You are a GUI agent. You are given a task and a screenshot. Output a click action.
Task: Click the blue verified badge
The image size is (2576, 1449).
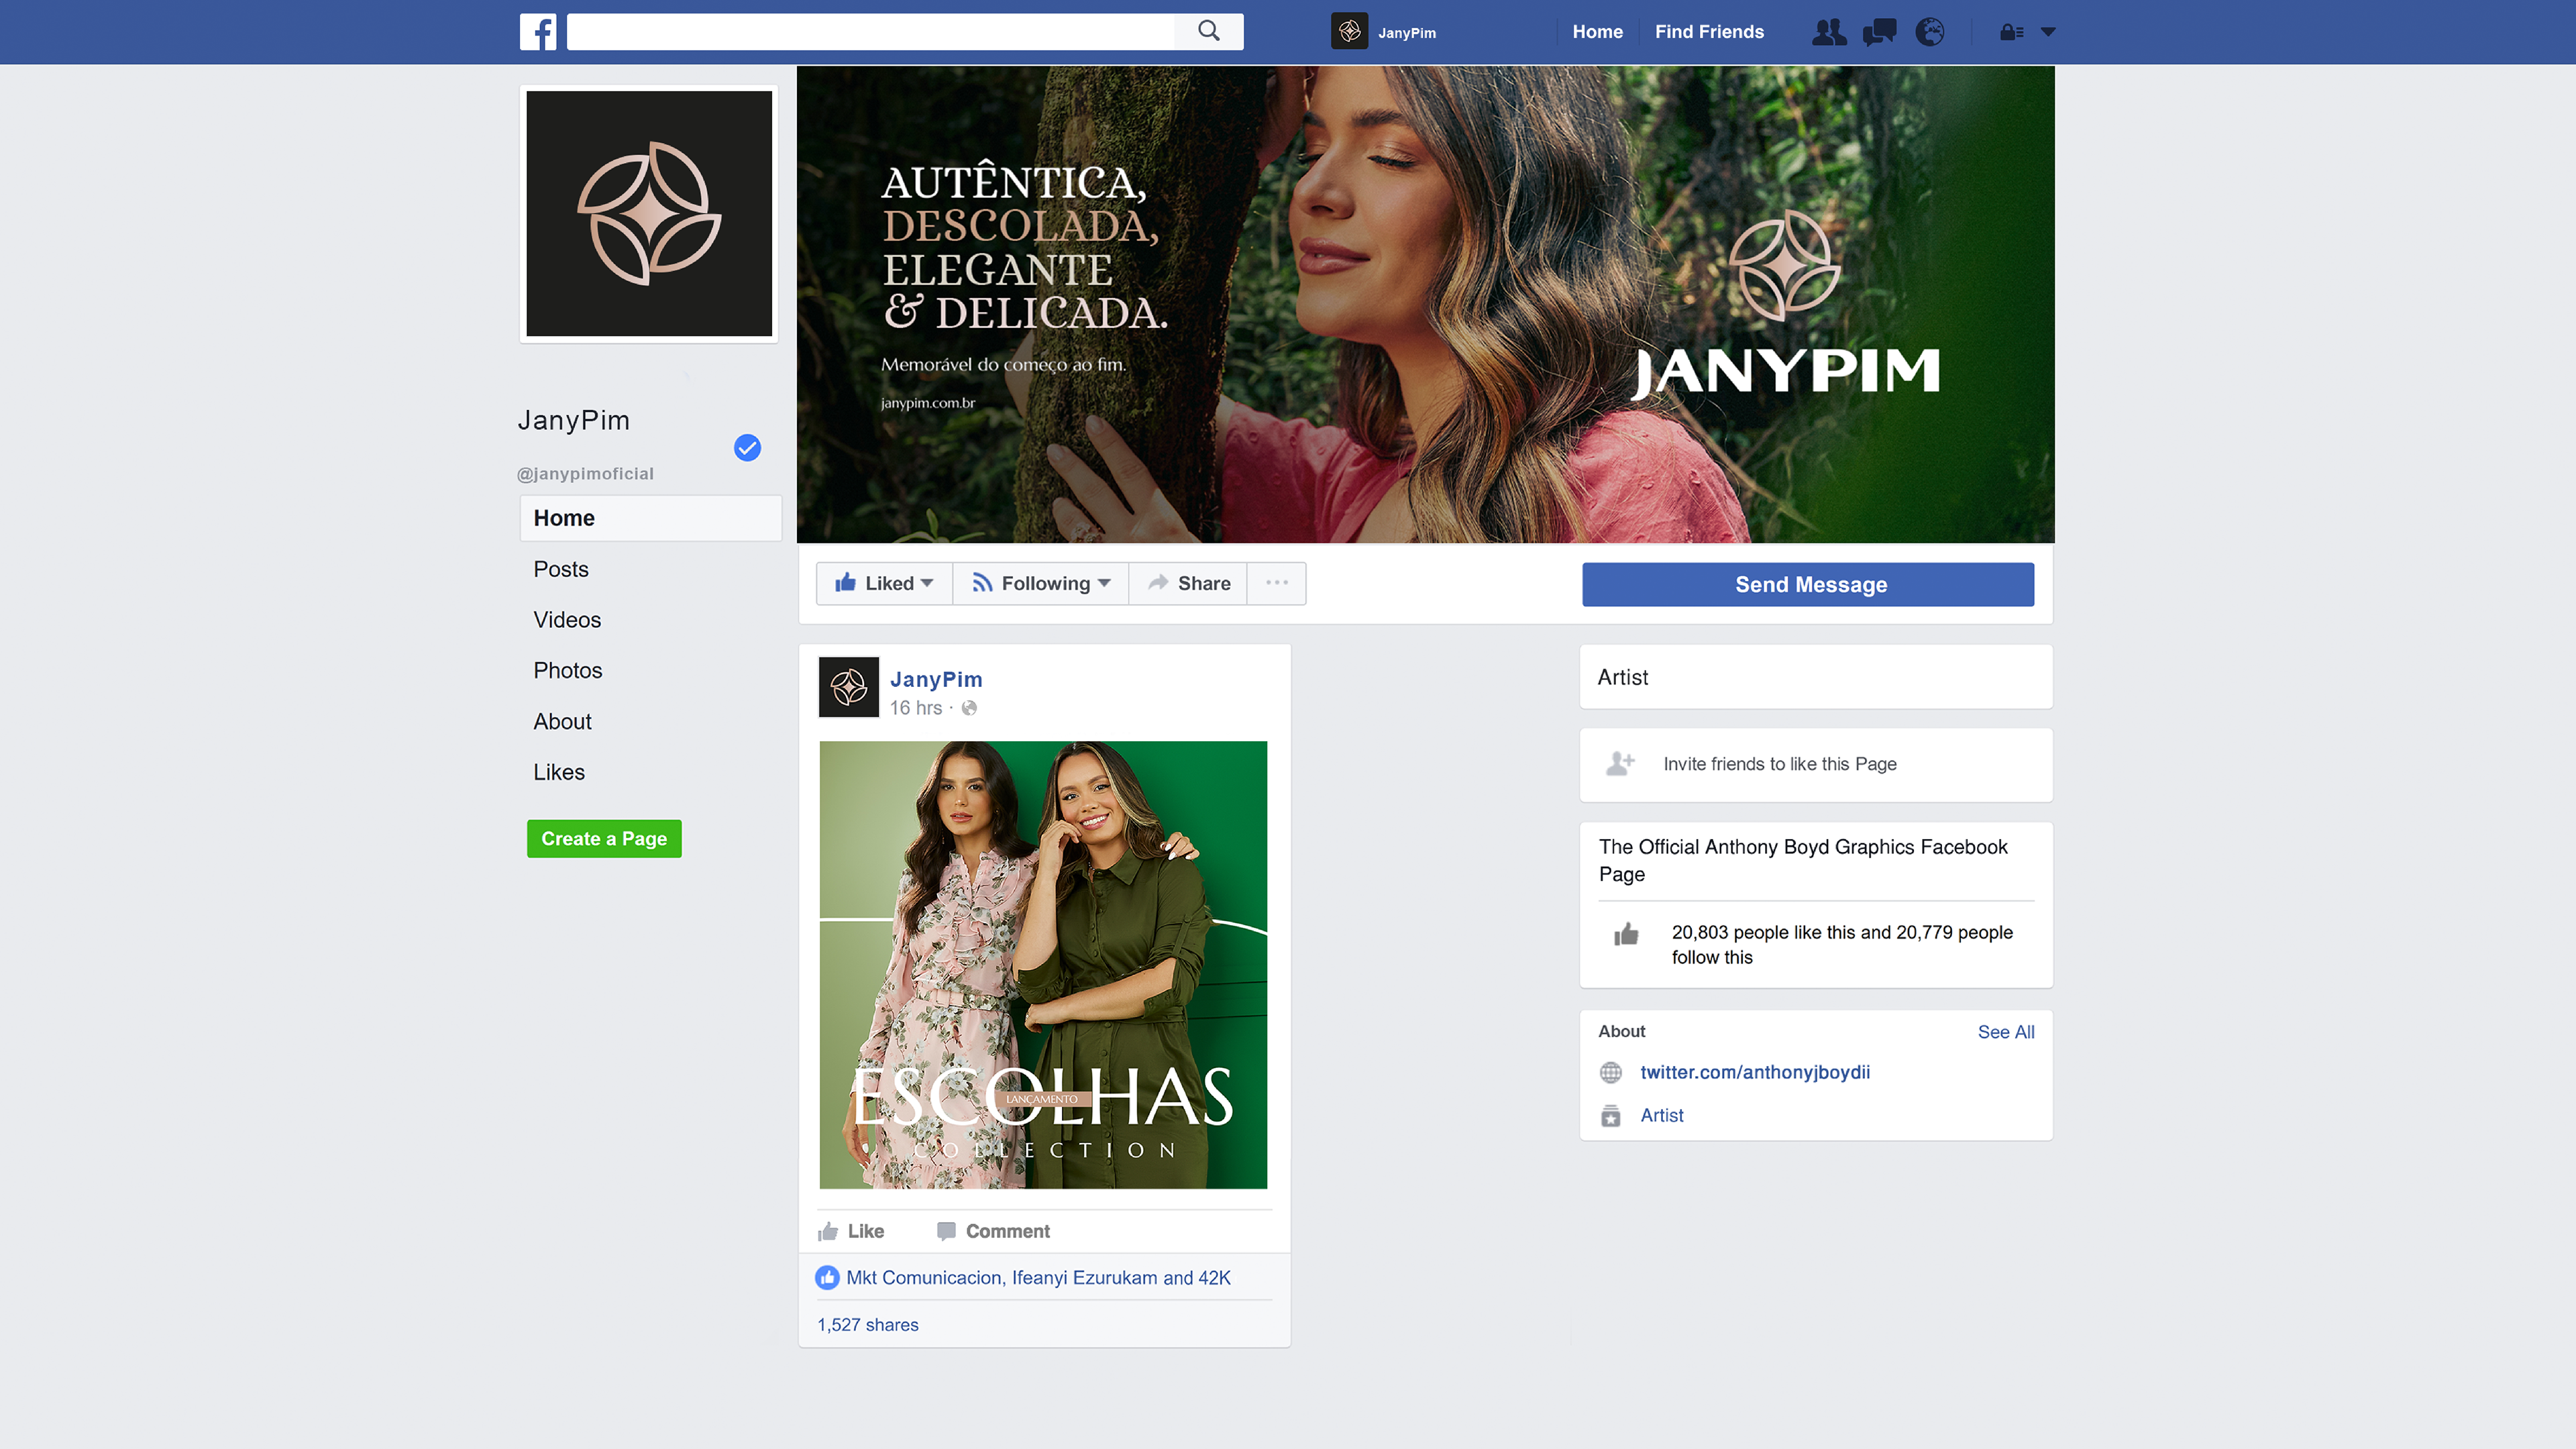(747, 447)
